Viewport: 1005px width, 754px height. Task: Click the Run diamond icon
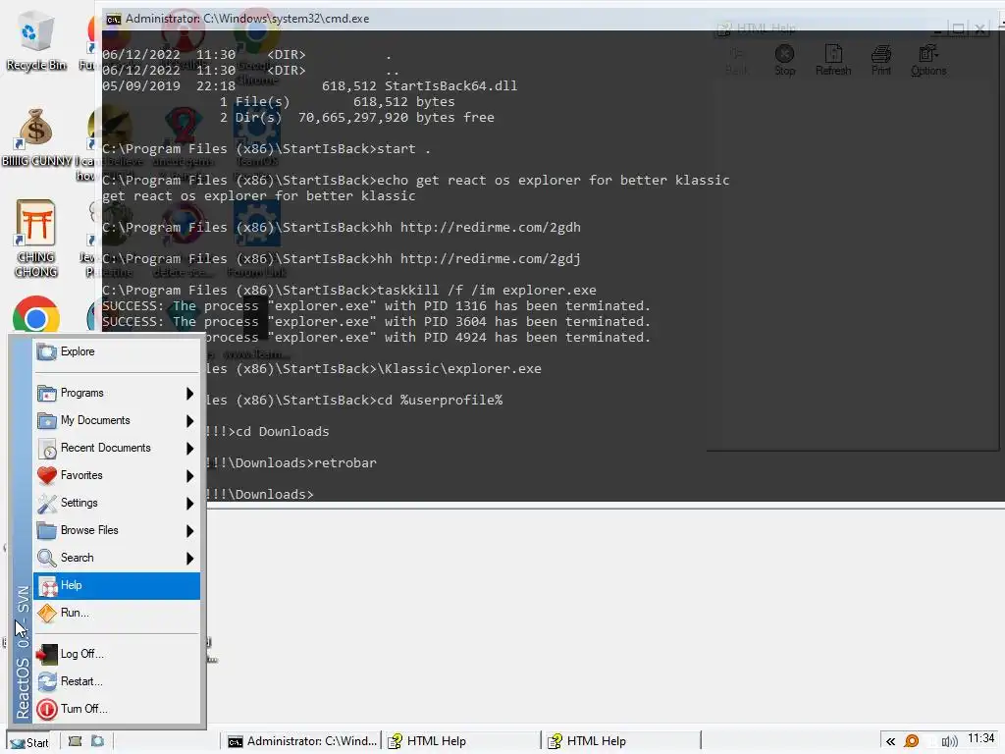(x=47, y=614)
